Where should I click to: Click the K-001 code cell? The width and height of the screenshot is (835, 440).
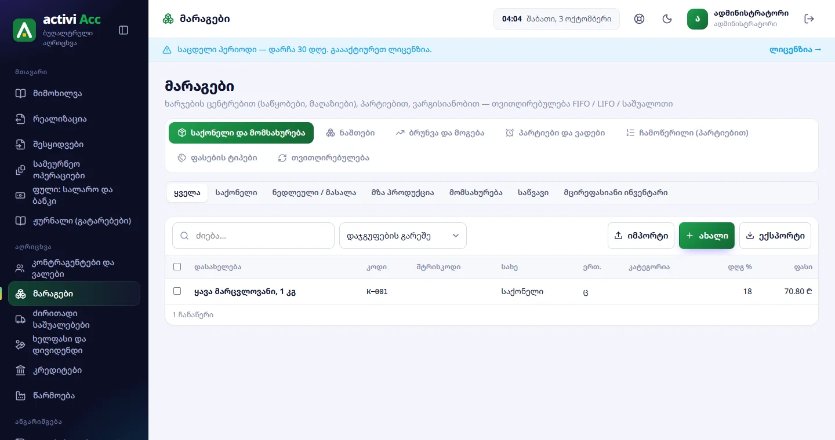pos(377,292)
